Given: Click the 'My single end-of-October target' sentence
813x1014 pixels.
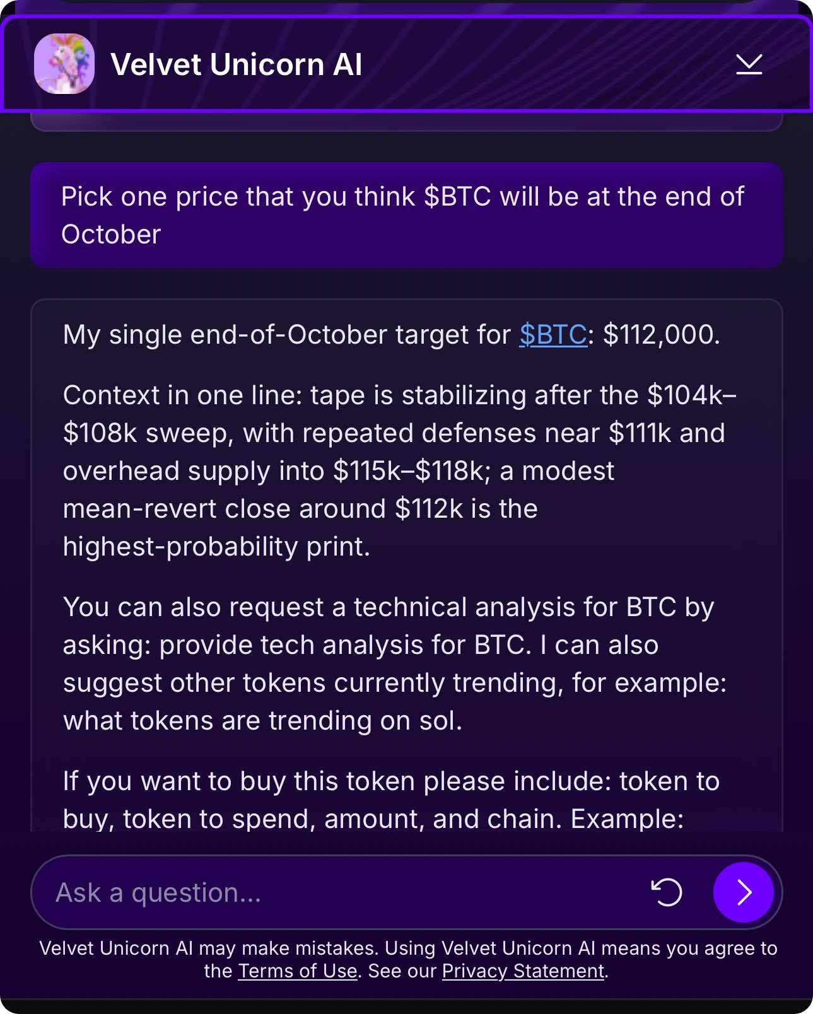Looking at the screenshot, I should (286, 335).
